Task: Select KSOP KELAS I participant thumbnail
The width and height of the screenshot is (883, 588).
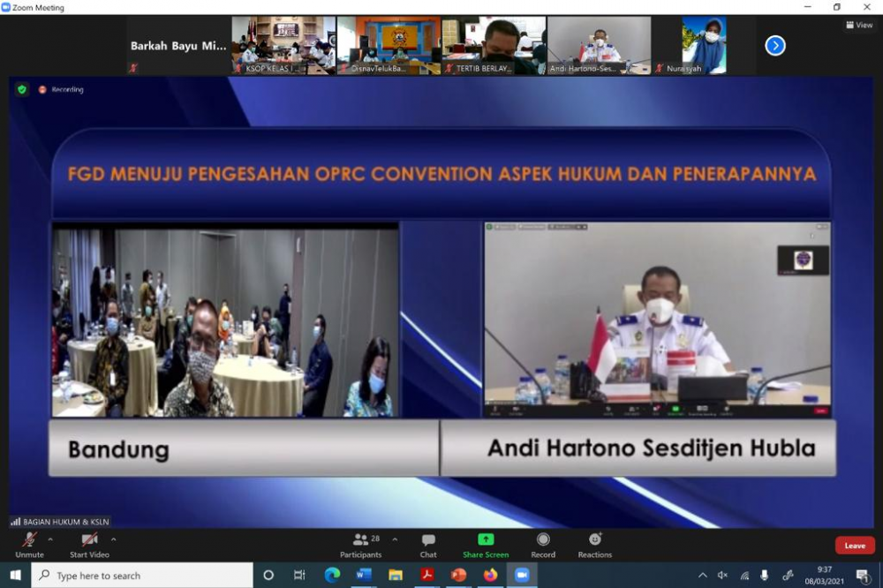Action: click(x=283, y=46)
